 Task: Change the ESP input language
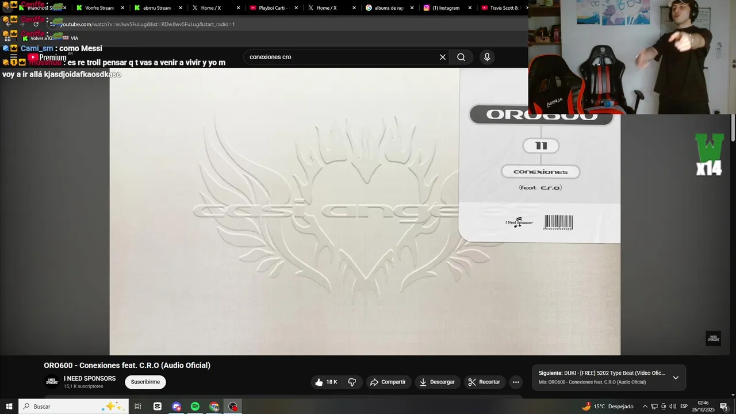click(x=684, y=407)
